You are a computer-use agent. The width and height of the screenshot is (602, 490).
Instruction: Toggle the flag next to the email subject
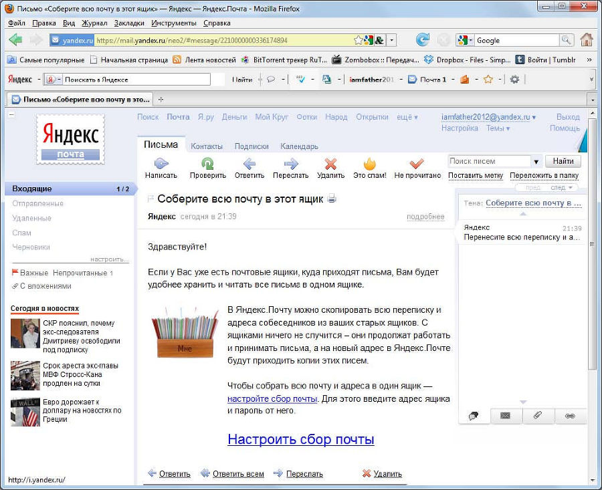(x=150, y=199)
